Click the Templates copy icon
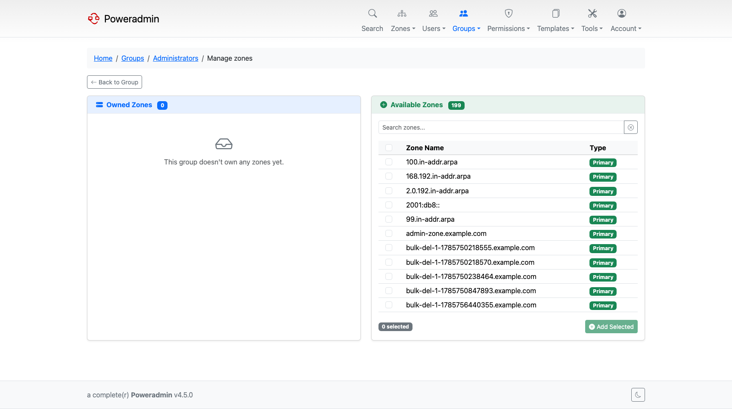This screenshot has height=409, width=732. pos(556,13)
